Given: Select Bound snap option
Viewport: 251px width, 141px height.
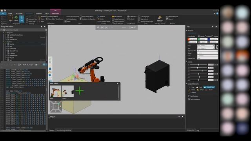Looking at the screenshot, I should pyautogui.click(x=209, y=90).
